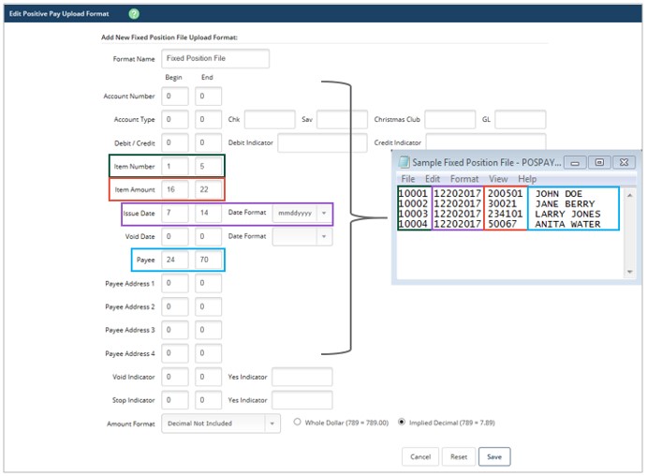Click payee name JANE BERRY in sample file
The height and width of the screenshot is (476, 647).
(565, 204)
